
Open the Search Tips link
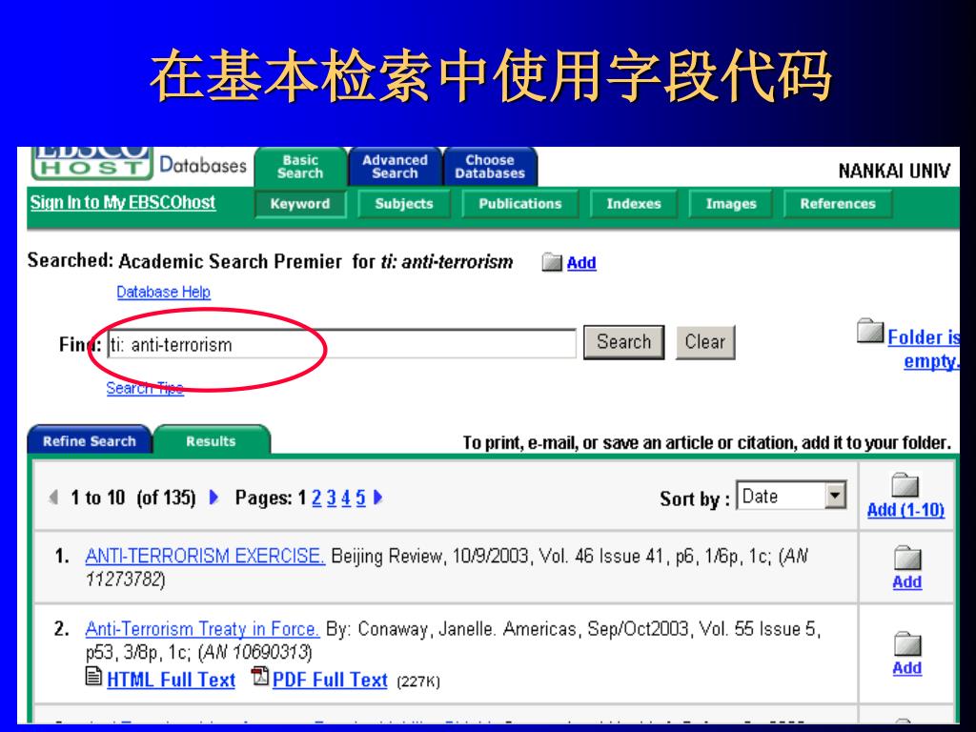(x=145, y=389)
